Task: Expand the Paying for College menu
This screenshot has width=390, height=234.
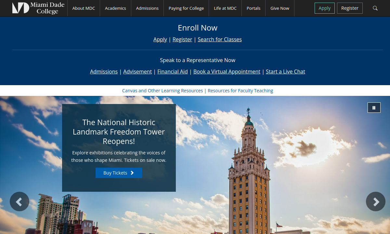Action: coord(186,8)
